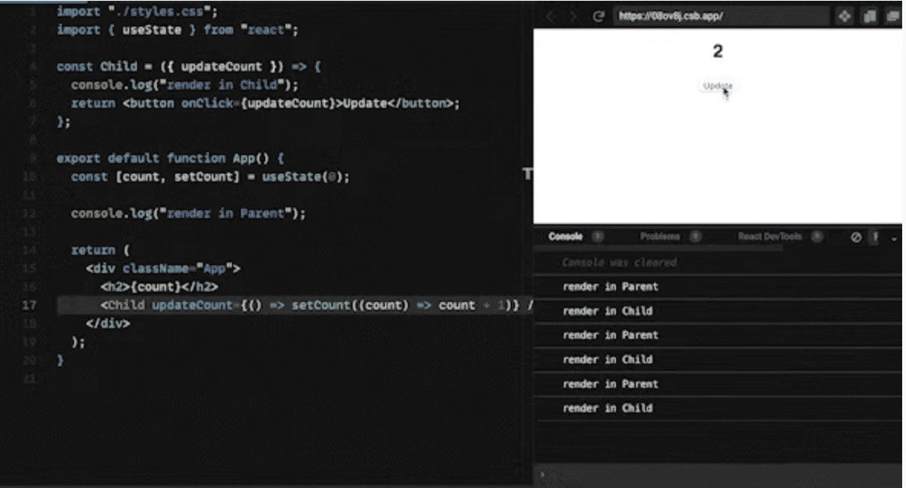This screenshot has height=488, width=906.
Task: Expand the console panel dropdown arrow
Action: pos(893,238)
